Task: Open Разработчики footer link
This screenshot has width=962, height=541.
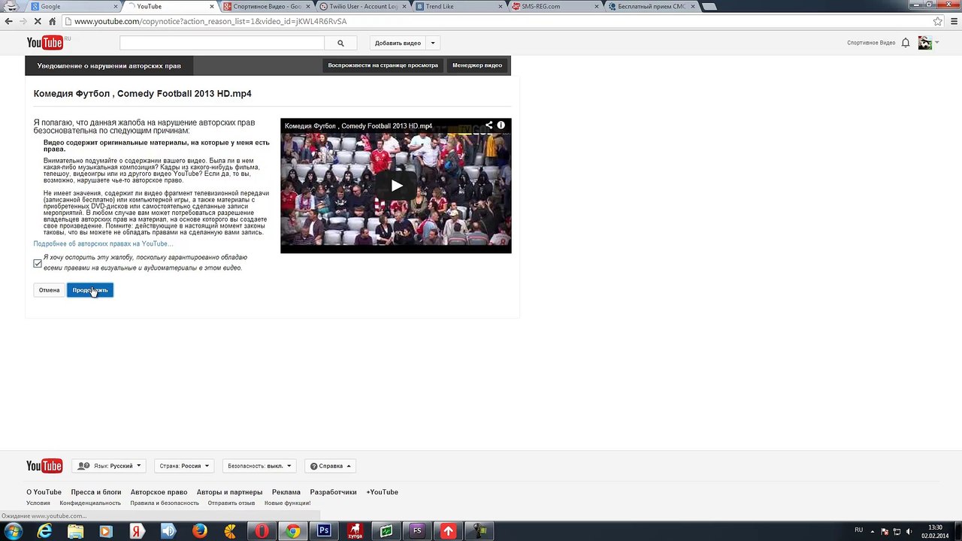Action: pyautogui.click(x=333, y=492)
